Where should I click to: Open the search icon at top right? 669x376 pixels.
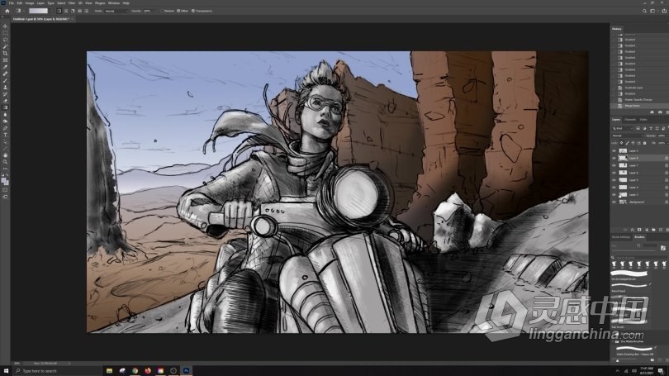point(644,11)
